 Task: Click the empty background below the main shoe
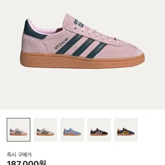pos(82,89)
